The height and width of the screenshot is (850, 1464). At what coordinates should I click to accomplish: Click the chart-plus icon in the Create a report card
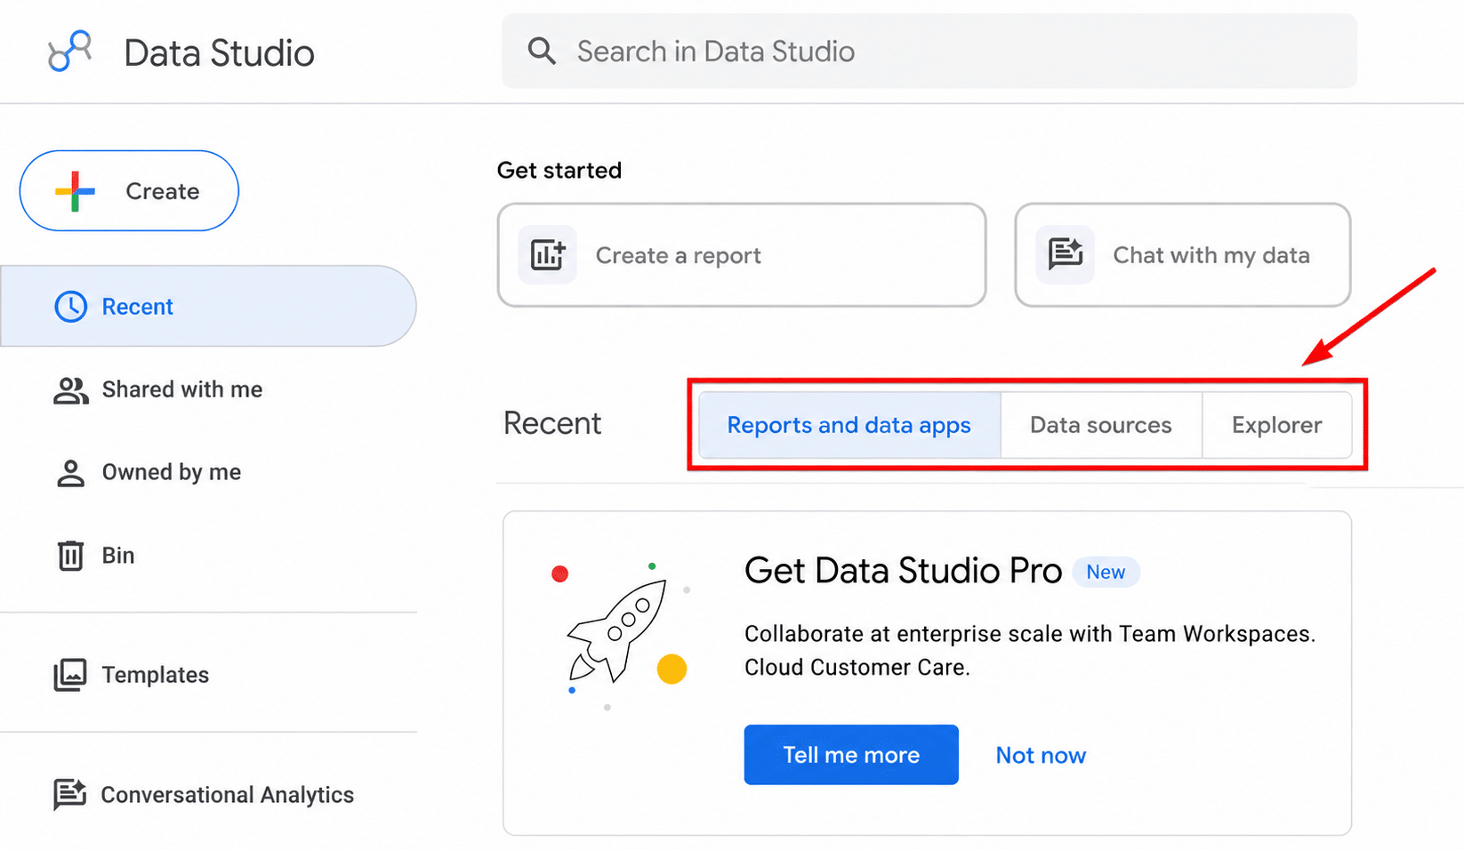click(547, 255)
